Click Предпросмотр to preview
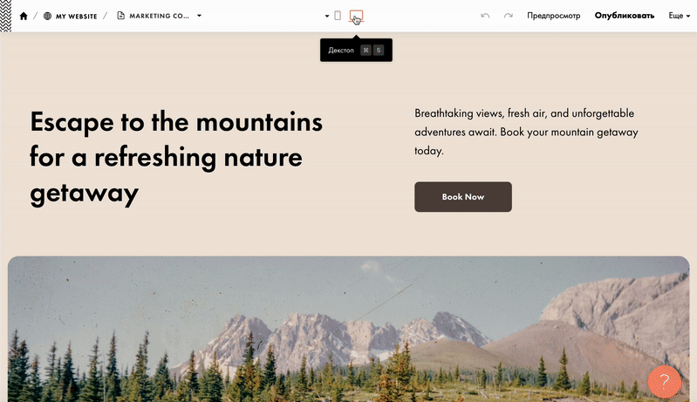This screenshot has width=697, height=402. pyautogui.click(x=553, y=16)
